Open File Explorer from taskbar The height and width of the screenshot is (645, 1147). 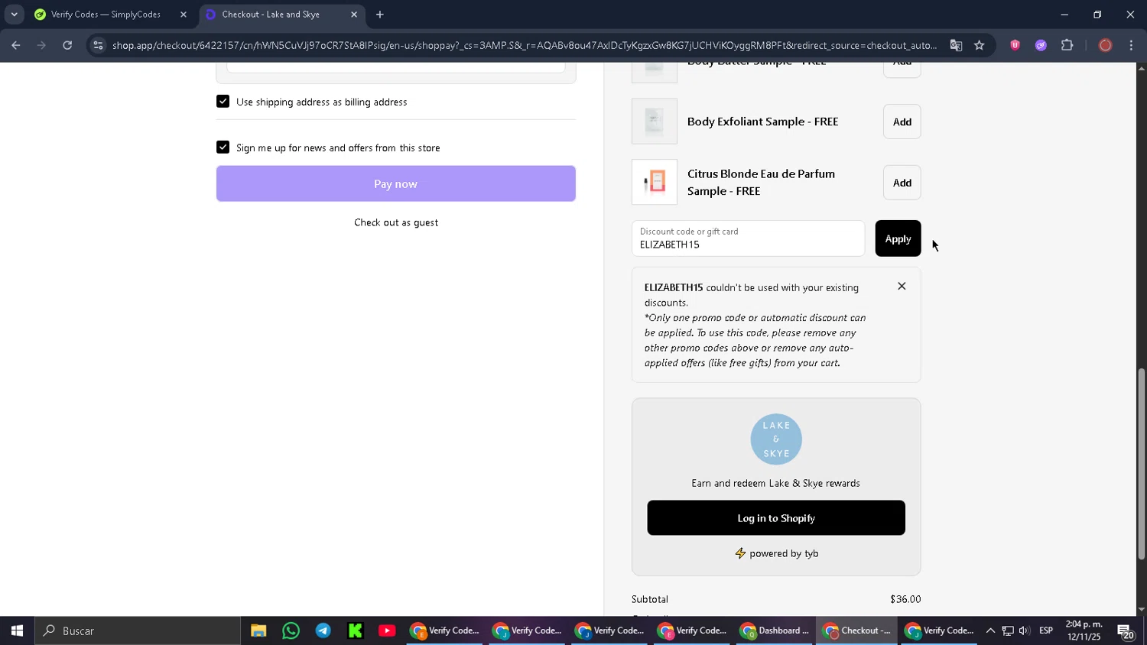[258, 631]
